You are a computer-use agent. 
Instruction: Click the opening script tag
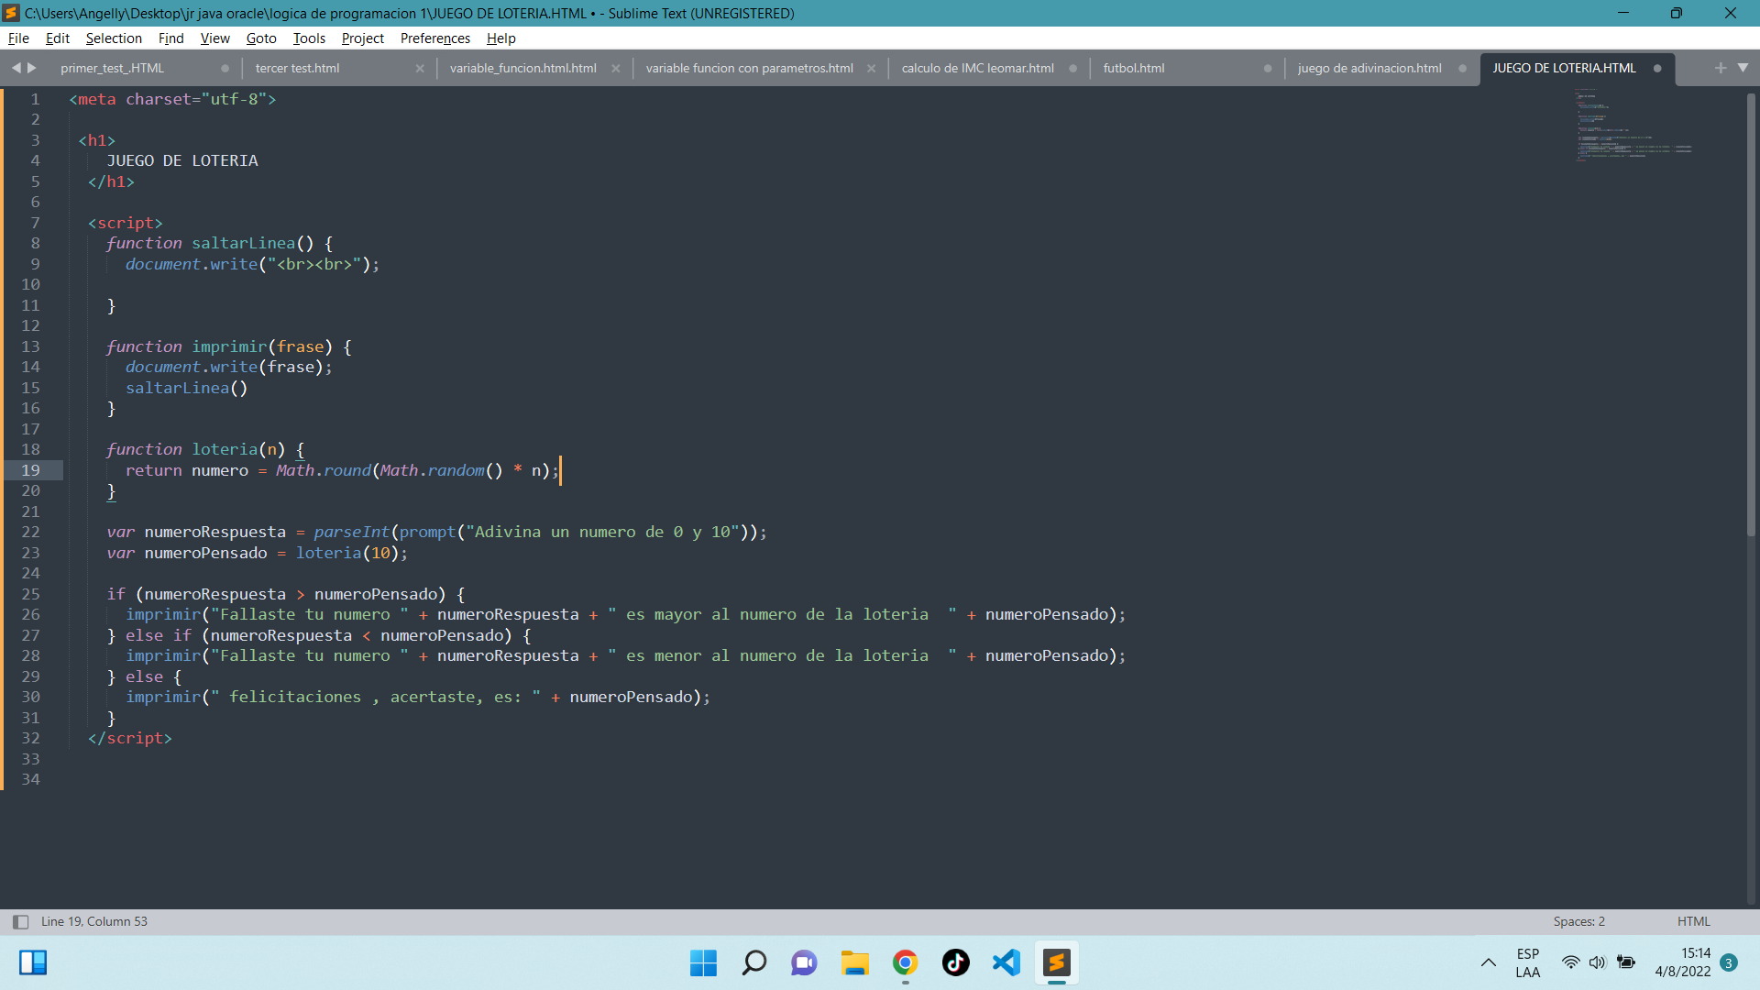[126, 223]
